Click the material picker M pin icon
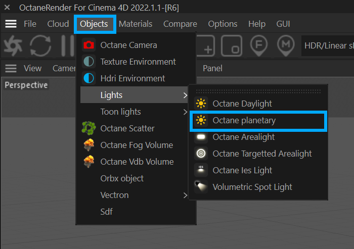Screen dimensions: 354x249 coord(286,46)
